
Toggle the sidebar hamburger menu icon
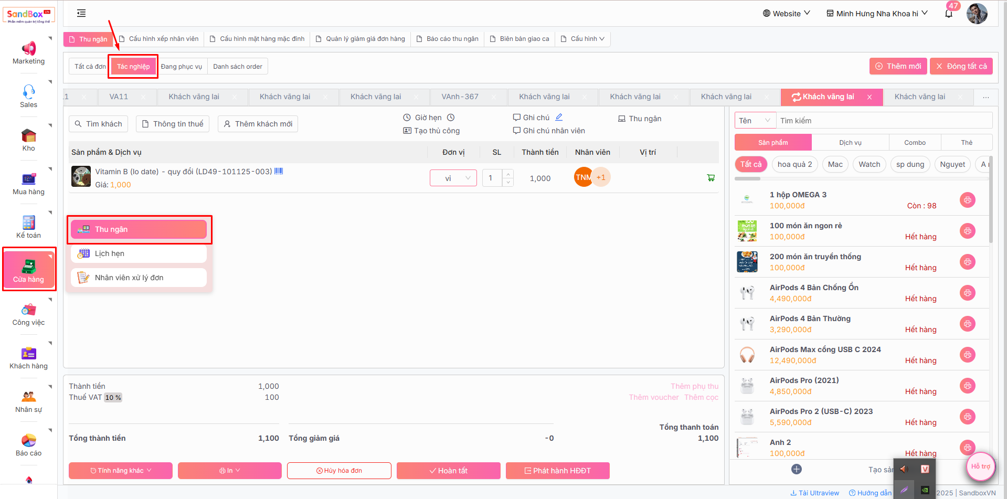pos(81,13)
